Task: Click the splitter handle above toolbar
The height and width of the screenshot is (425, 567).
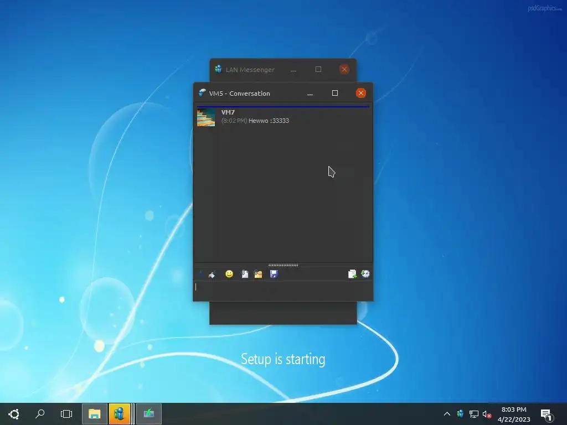Action: 283,265
